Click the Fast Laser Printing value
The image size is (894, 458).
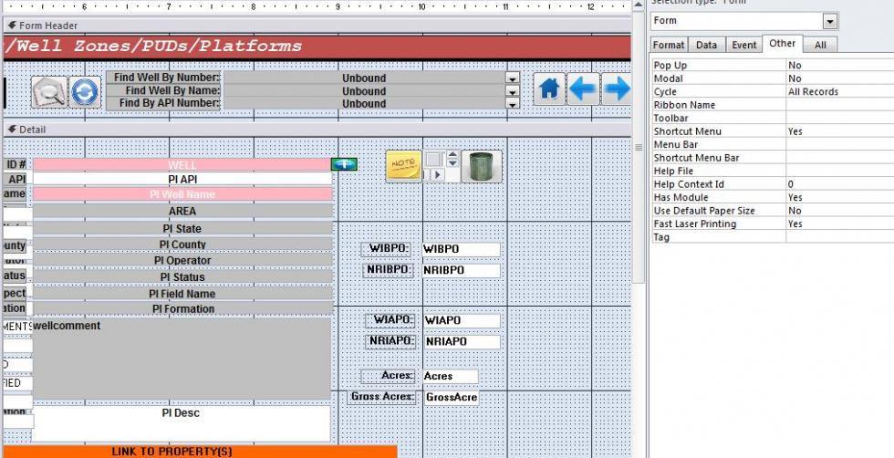840,224
